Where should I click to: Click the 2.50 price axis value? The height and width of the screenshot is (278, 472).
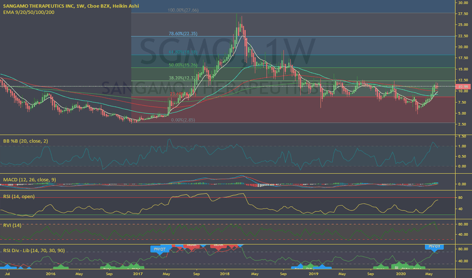pyautogui.click(x=463, y=124)
